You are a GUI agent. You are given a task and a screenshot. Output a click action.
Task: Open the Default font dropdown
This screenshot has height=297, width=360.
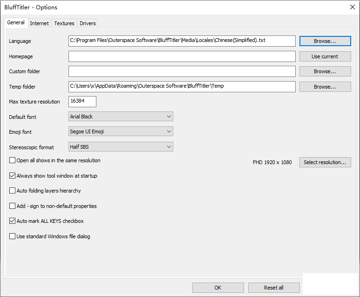click(121, 117)
